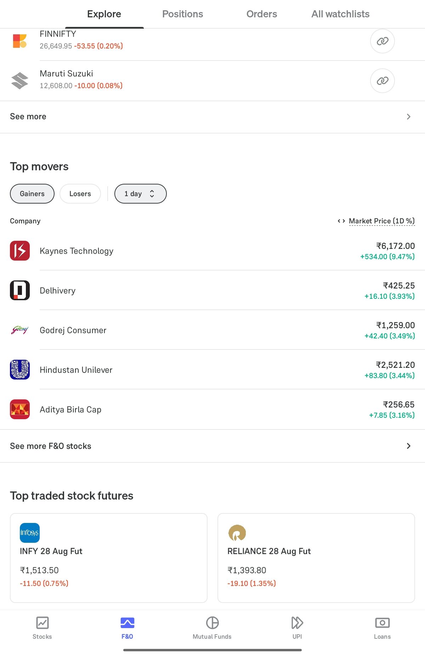Open RELIANCE 28 Aug Fut card

[x=316, y=558]
